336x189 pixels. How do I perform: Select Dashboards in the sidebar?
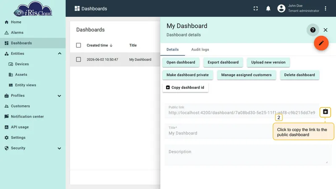[33, 43]
